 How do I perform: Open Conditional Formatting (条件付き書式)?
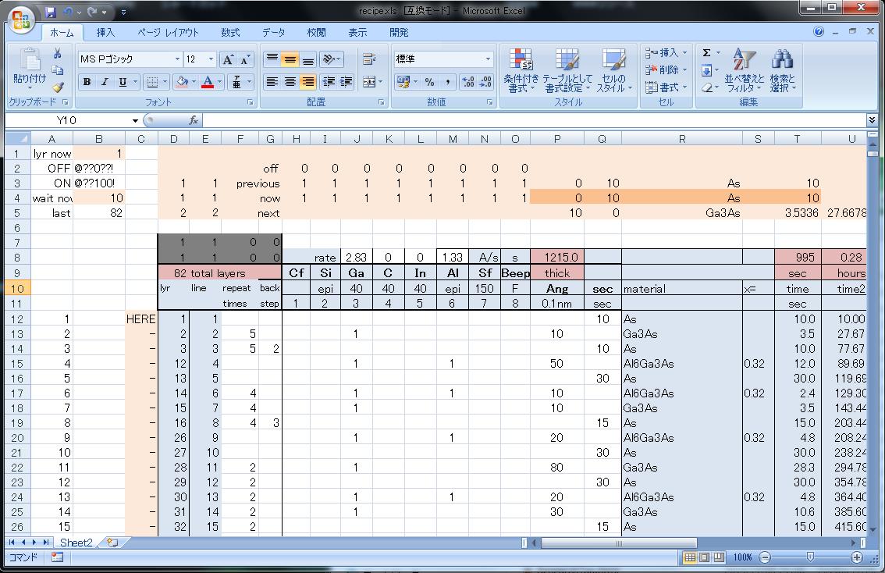click(x=521, y=70)
